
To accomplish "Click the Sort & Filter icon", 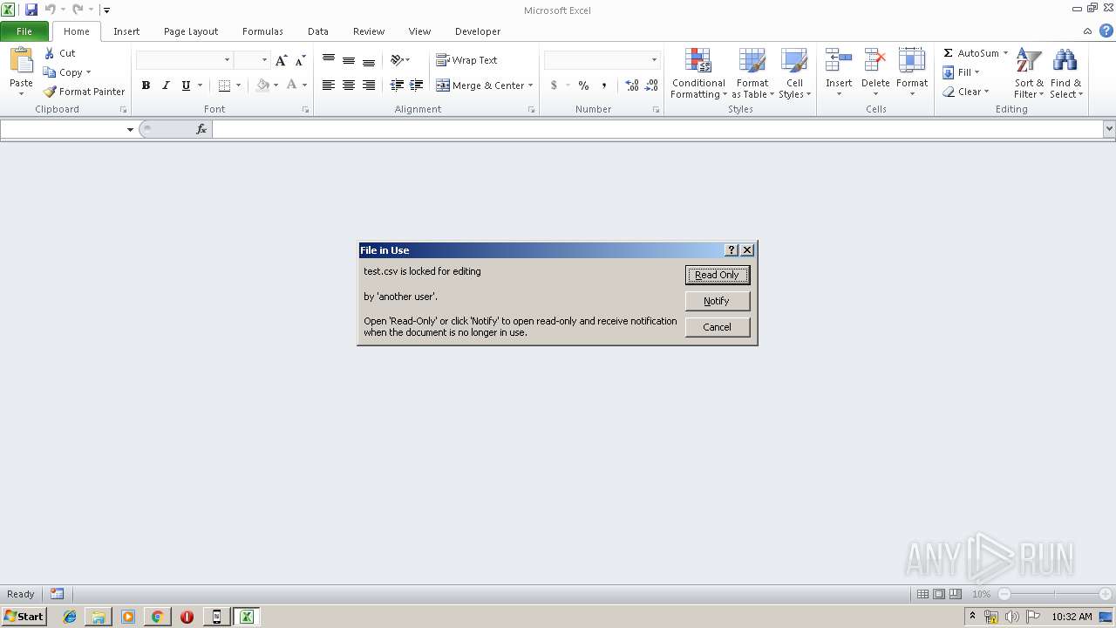I will point(1029,61).
